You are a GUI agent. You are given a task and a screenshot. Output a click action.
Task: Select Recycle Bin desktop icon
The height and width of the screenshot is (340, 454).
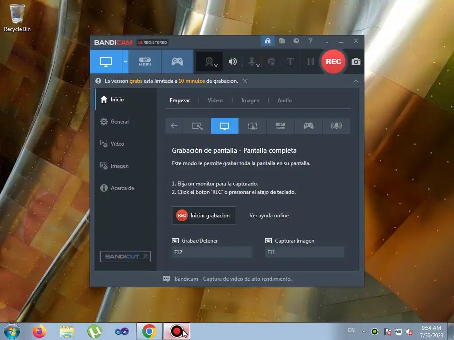pyautogui.click(x=17, y=18)
